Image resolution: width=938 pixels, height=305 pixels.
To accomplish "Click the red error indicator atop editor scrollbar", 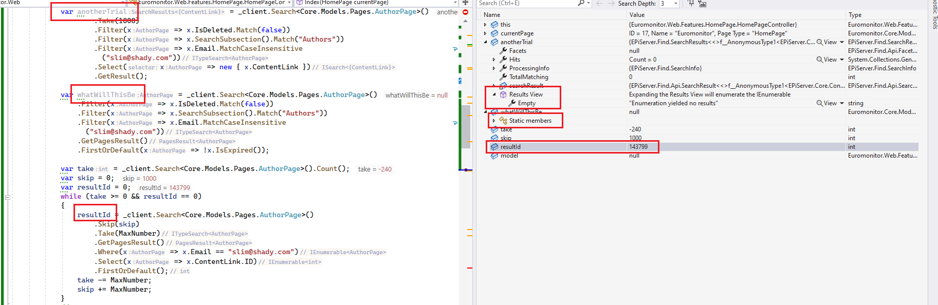I will [x=465, y=12].
